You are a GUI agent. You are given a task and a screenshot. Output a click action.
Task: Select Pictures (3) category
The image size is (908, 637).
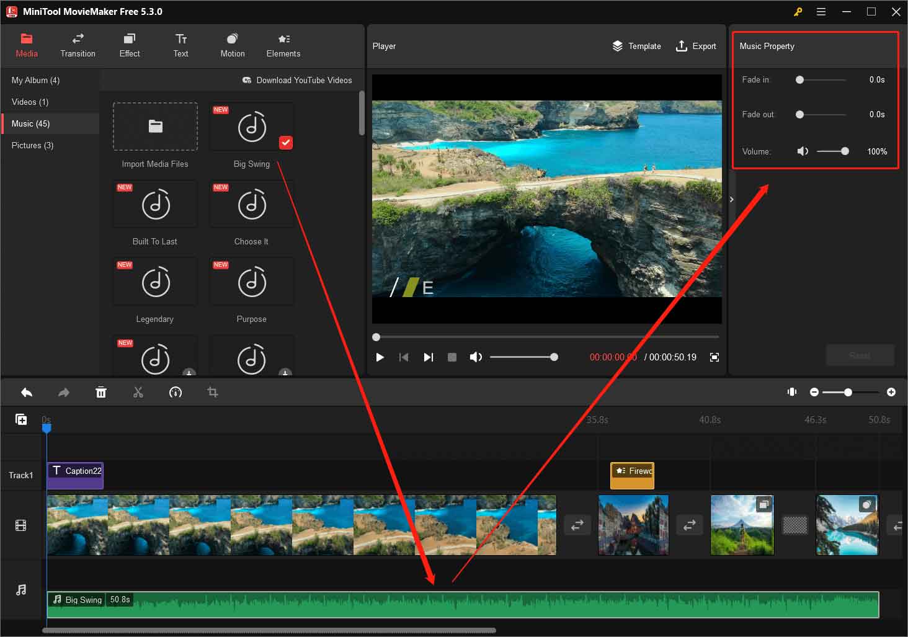coord(50,145)
